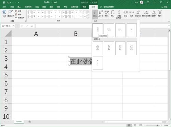Toggle Professional (专业) equation format
The width and height of the screenshot is (171, 127).
(x=18, y=11)
